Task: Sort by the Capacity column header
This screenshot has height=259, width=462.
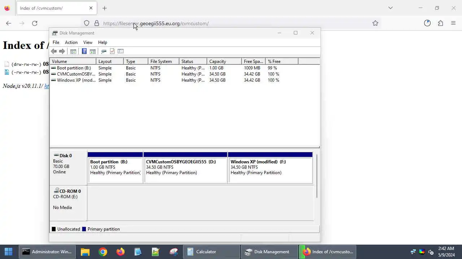Action: point(224,62)
